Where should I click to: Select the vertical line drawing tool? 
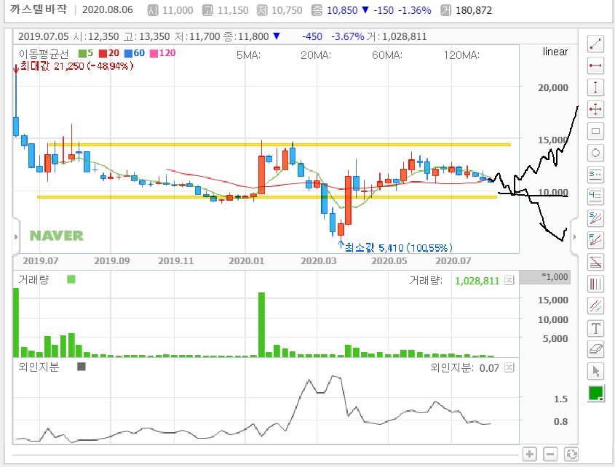tap(595, 87)
